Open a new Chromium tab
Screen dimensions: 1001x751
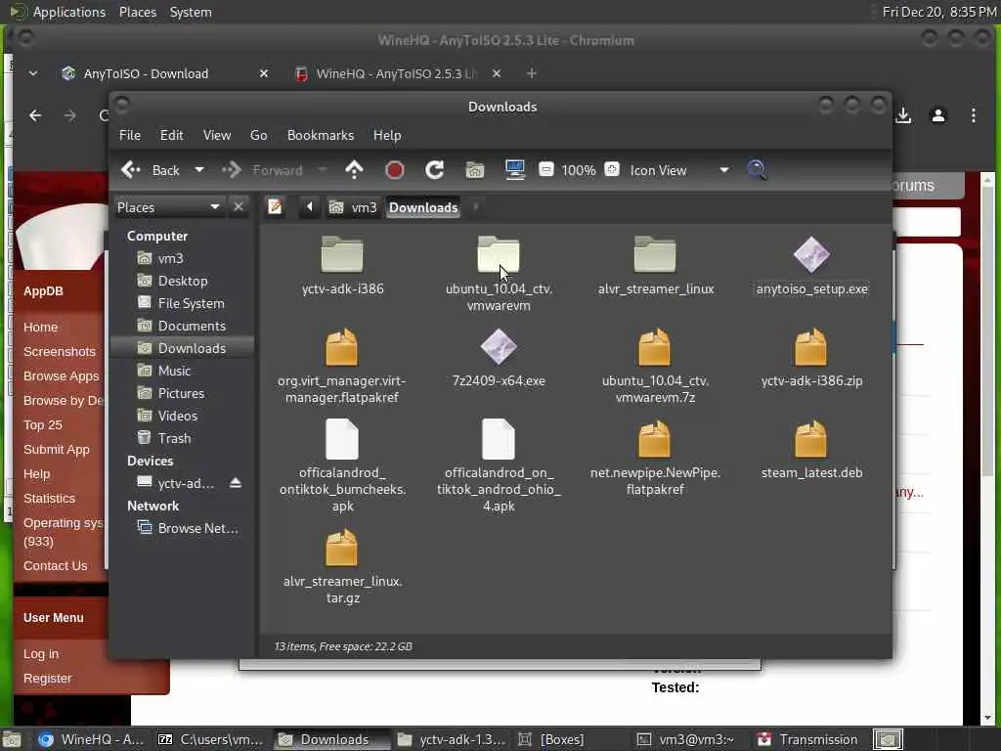click(x=531, y=73)
